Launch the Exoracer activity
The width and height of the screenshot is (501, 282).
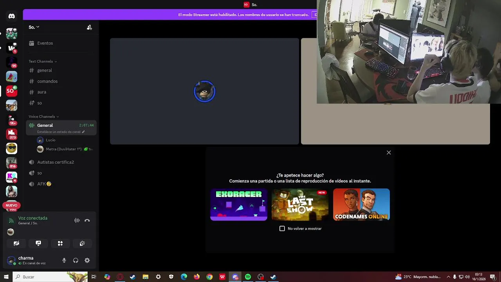pyautogui.click(x=239, y=204)
